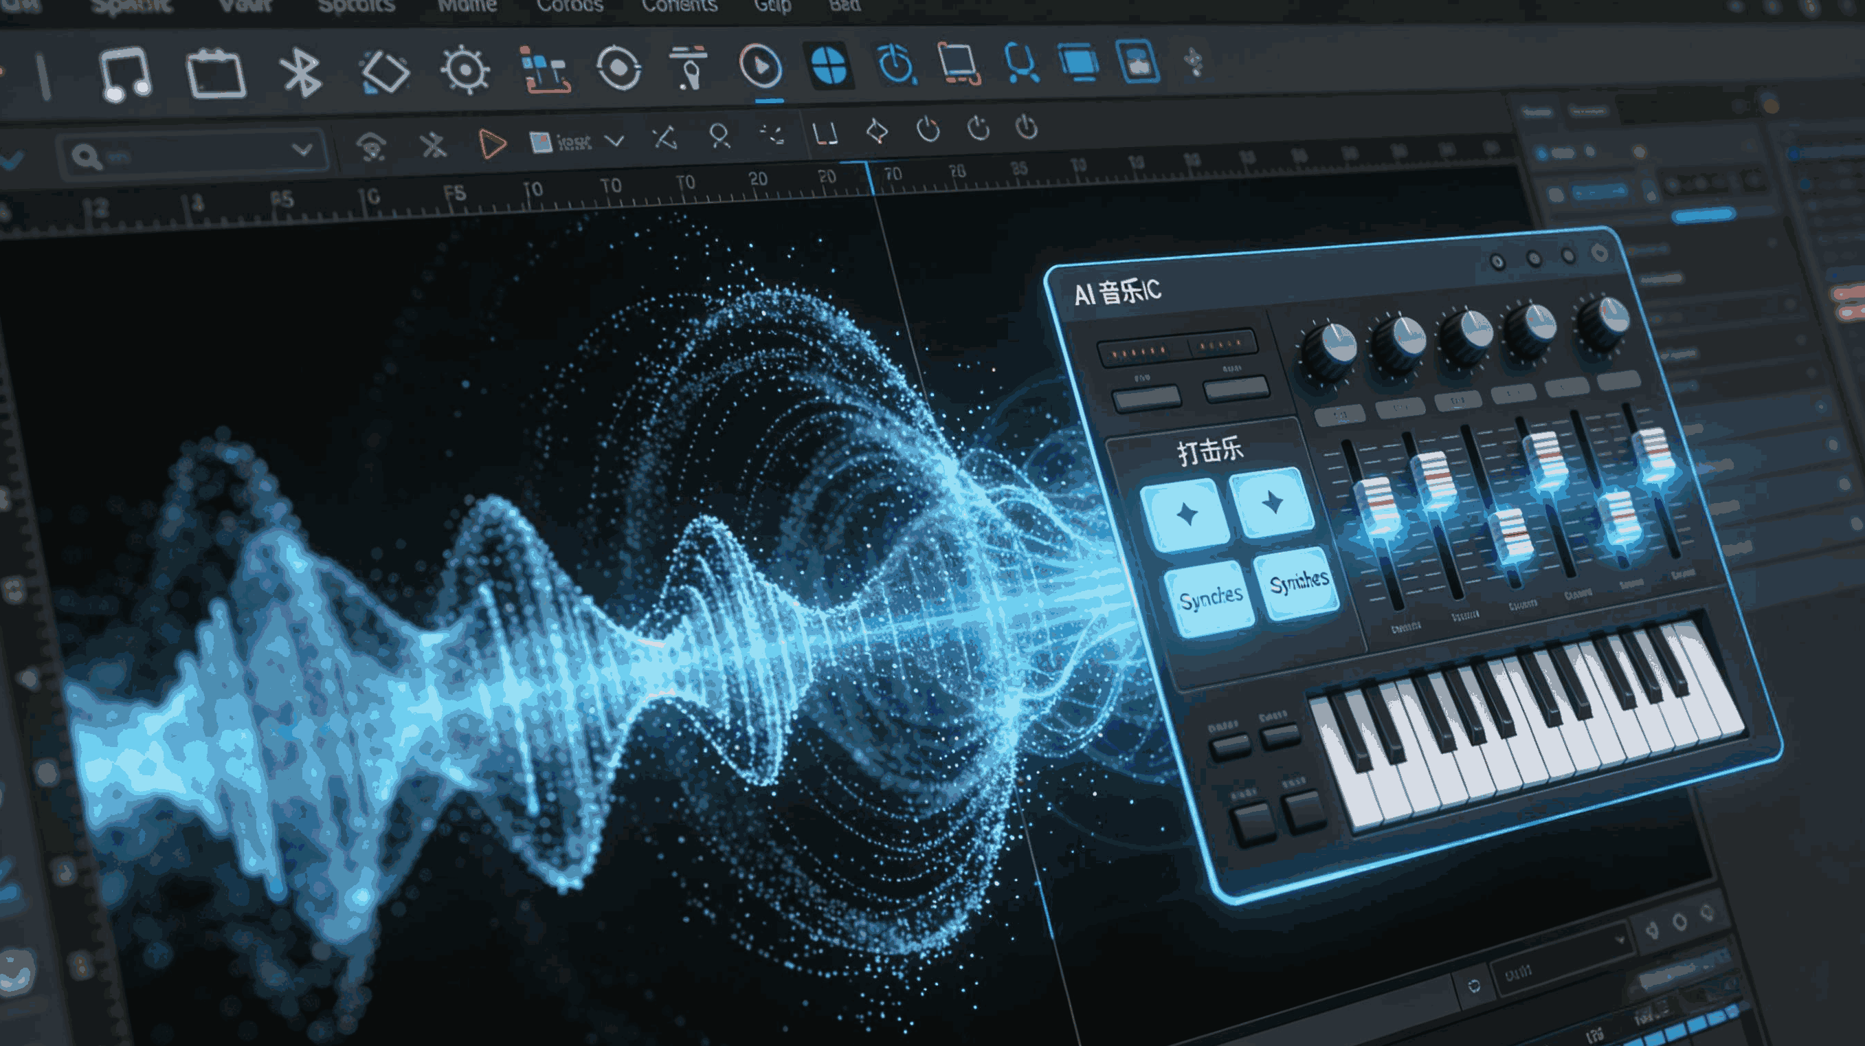Open the Mome menu

coord(467,6)
